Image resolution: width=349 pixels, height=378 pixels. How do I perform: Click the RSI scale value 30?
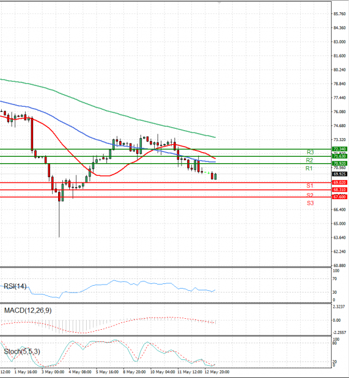334,292
